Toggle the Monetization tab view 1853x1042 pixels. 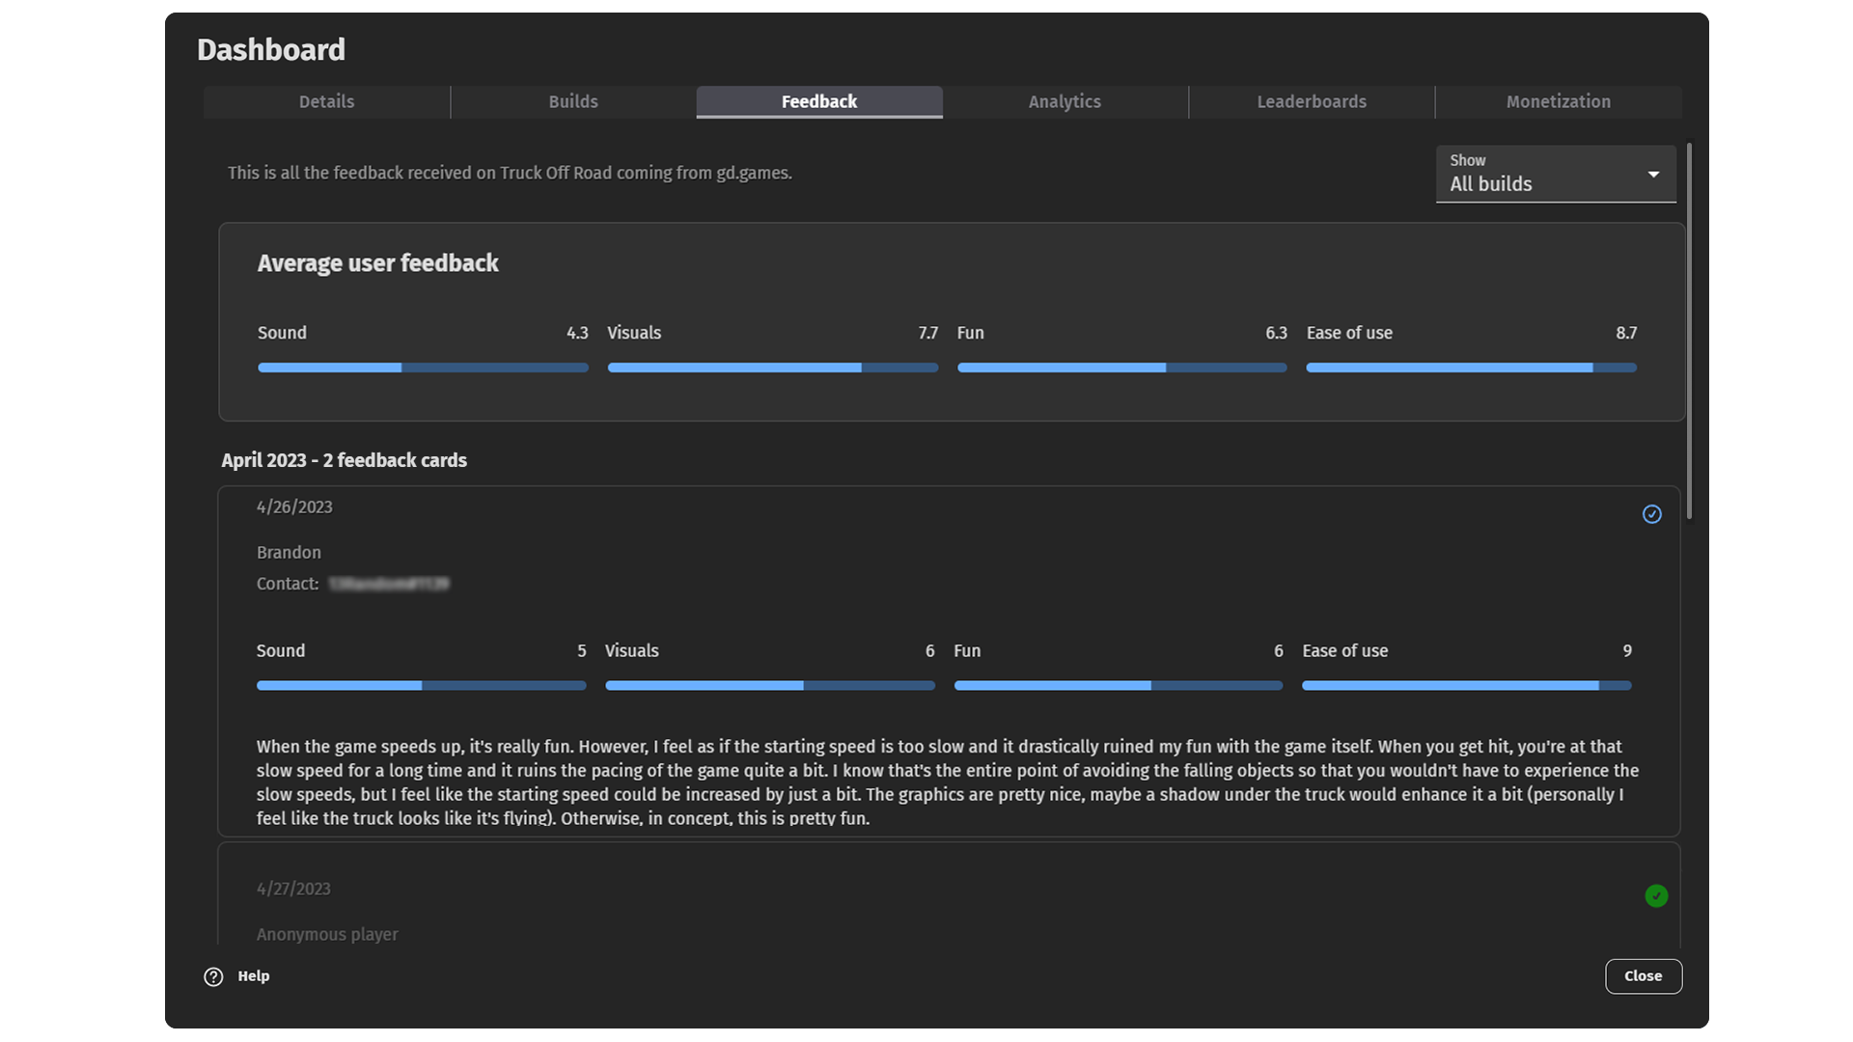click(x=1558, y=101)
